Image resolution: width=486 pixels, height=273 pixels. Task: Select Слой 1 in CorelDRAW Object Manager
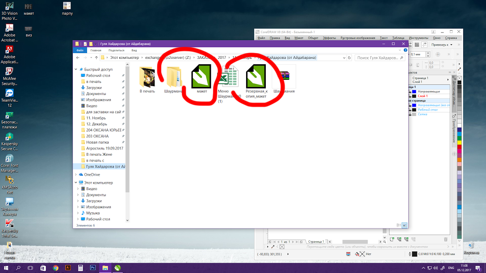pyautogui.click(x=423, y=96)
